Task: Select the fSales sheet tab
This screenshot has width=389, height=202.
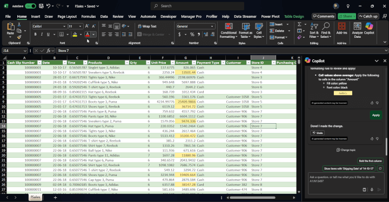Action: (x=36, y=197)
